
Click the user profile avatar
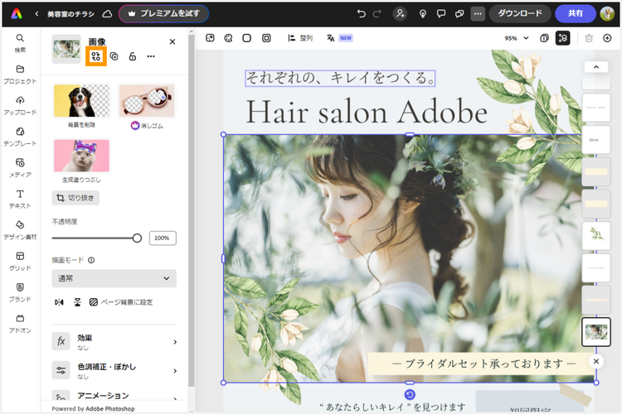pos(607,14)
